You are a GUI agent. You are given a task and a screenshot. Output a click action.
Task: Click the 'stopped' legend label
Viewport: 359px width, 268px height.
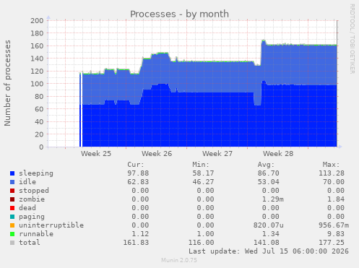click(x=34, y=191)
